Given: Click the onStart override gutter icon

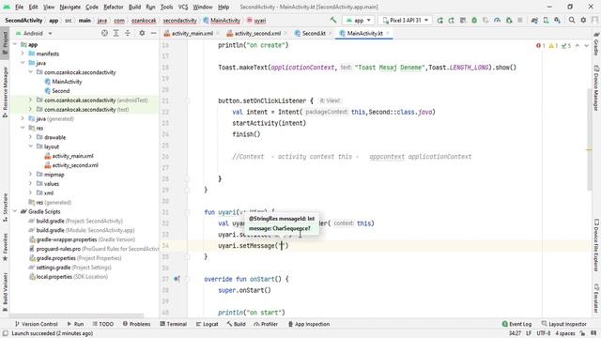Looking at the screenshot, I should pyautogui.click(x=177, y=279).
